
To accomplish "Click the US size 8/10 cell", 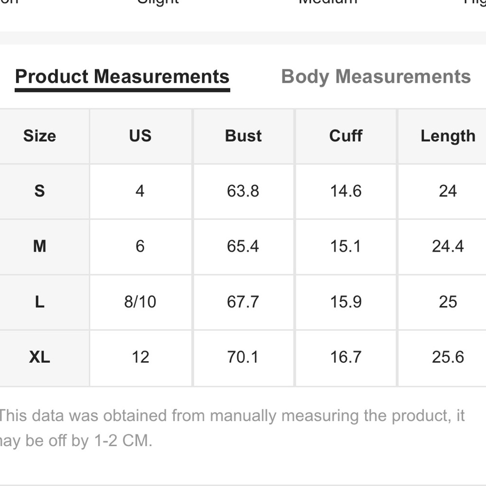I will (141, 302).
